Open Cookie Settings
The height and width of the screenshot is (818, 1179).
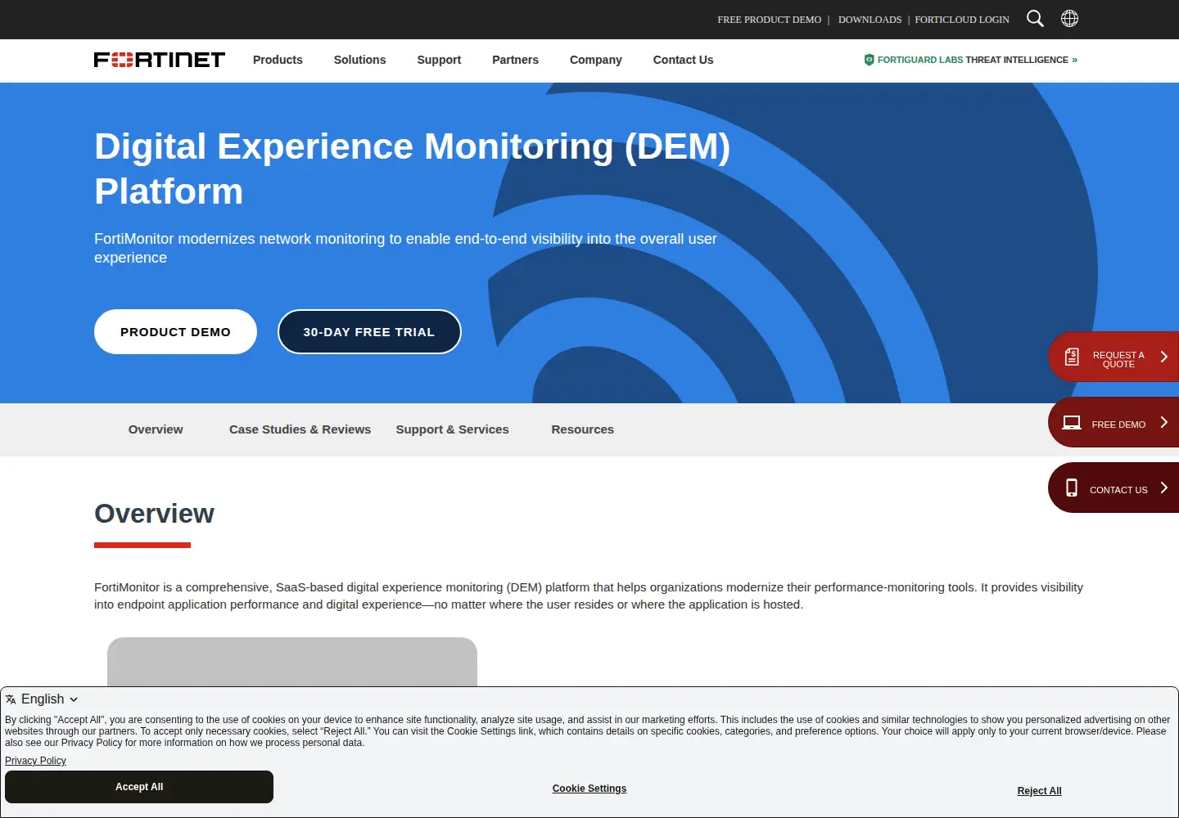pyautogui.click(x=589, y=789)
